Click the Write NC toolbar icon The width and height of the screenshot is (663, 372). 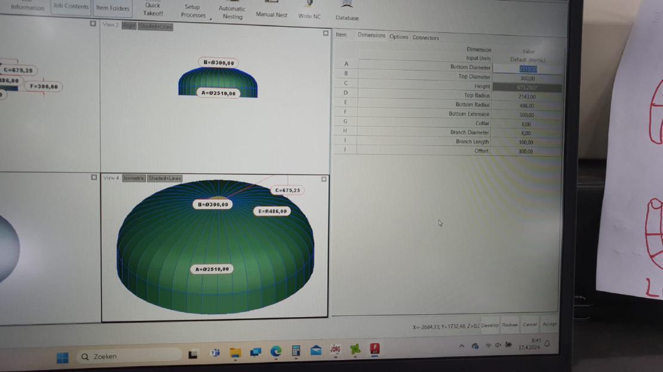tap(309, 10)
